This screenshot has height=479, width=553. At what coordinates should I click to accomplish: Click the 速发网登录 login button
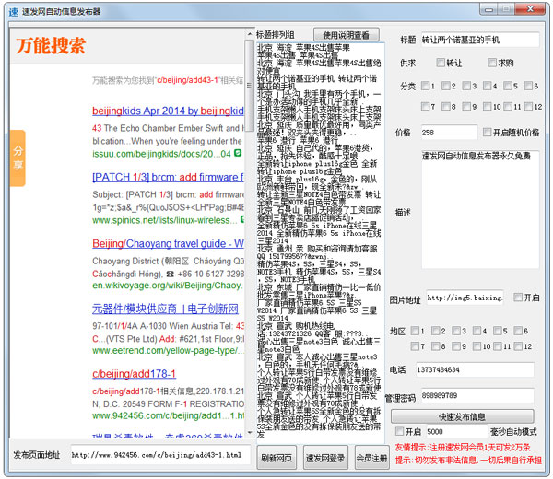(x=325, y=458)
